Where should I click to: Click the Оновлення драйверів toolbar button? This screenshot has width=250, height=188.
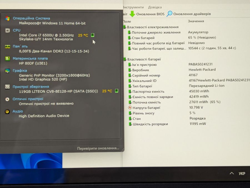tap(189, 14)
